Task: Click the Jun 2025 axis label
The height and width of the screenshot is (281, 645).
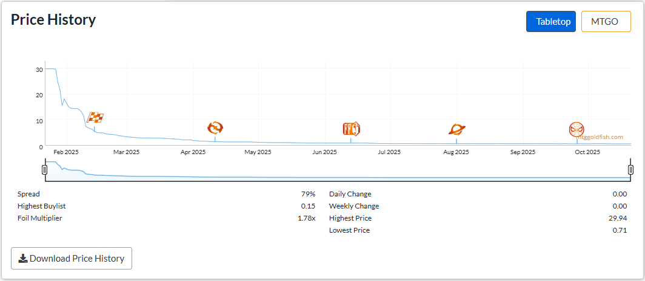Action: click(x=324, y=152)
